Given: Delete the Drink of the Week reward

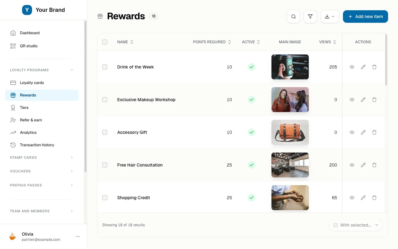Looking at the screenshot, I should 374,67.
